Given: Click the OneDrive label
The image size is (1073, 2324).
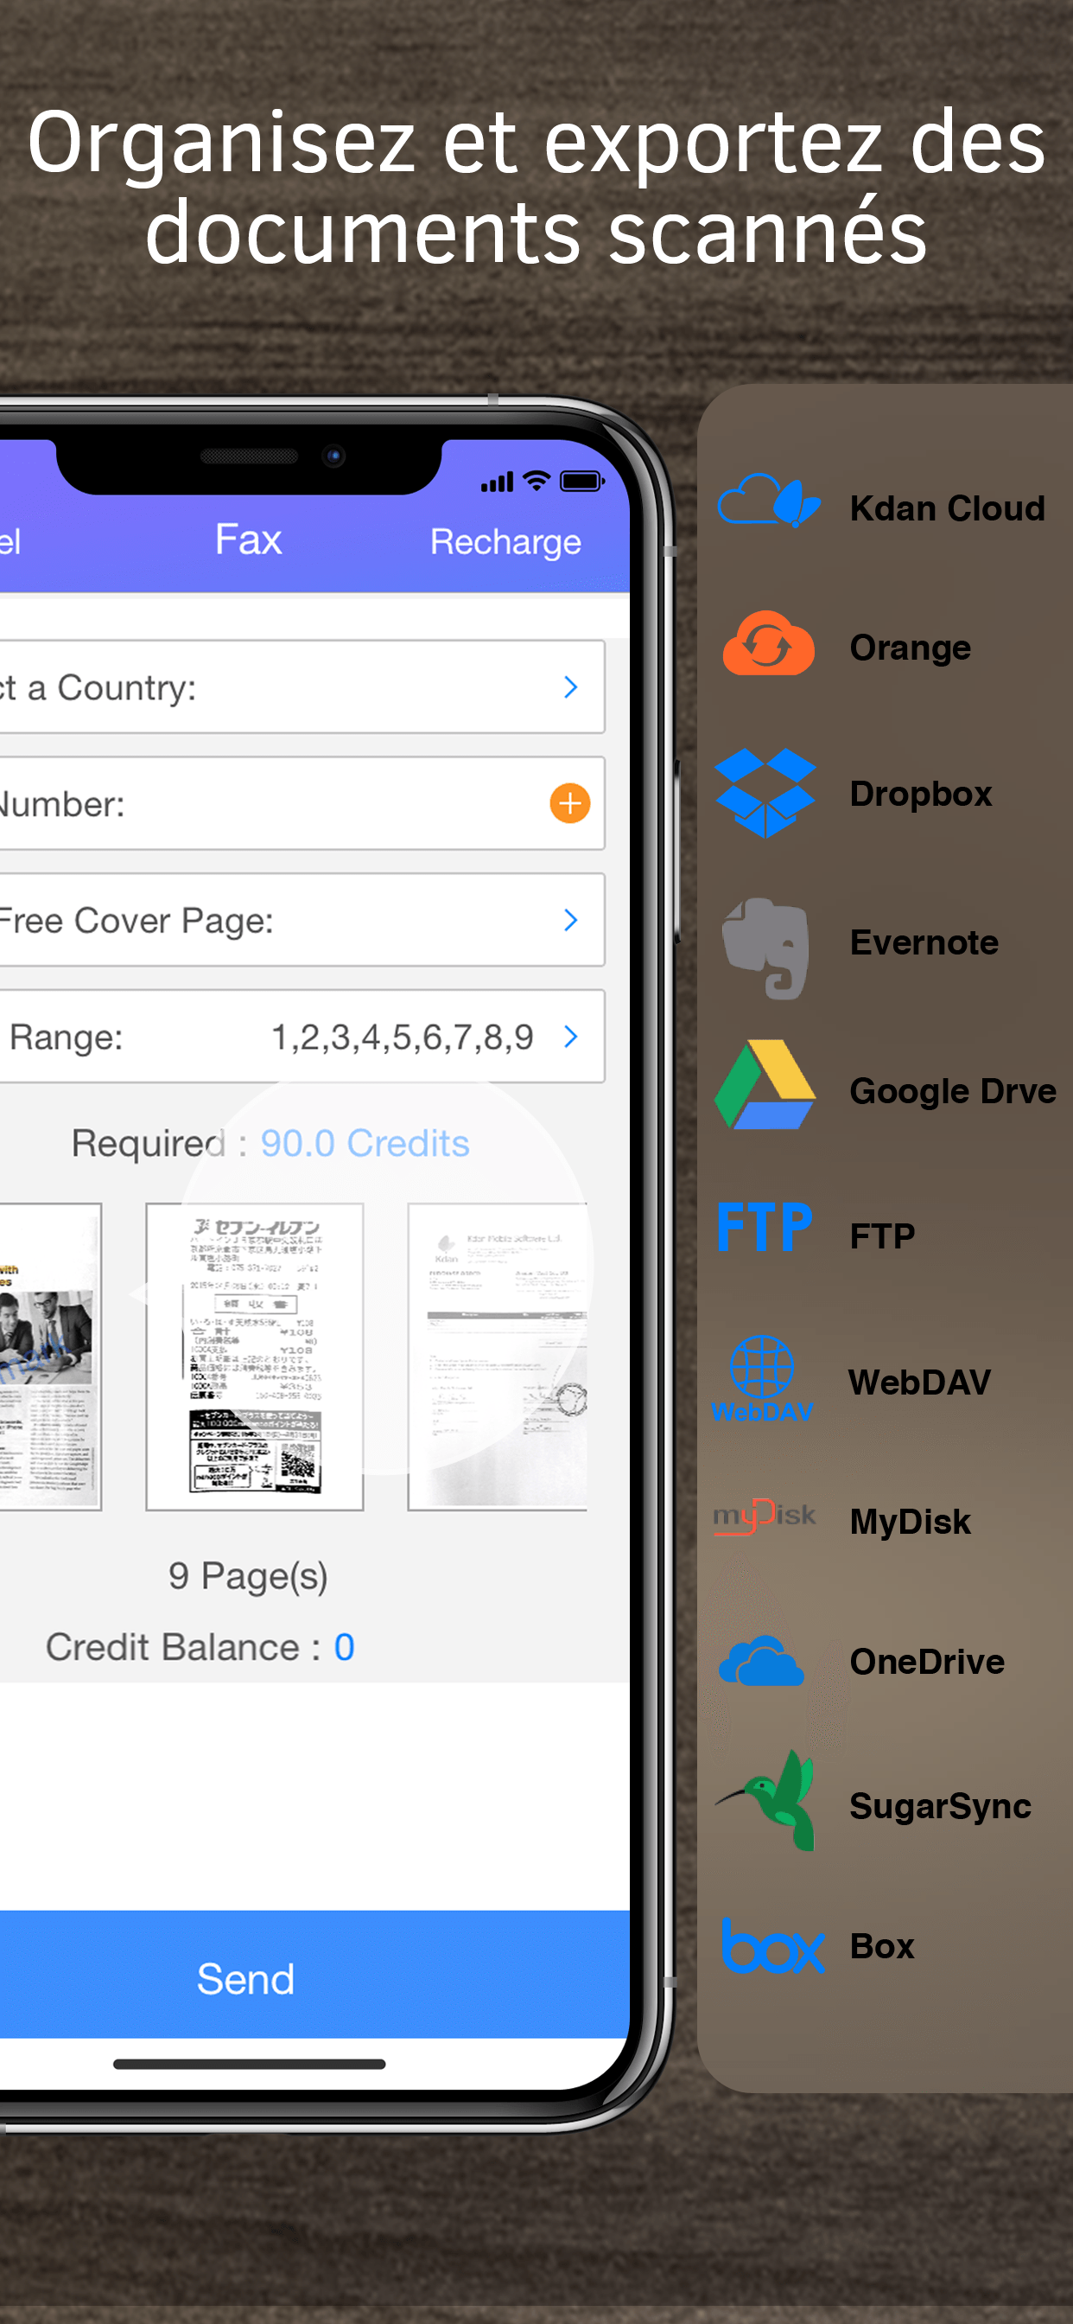Looking at the screenshot, I should point(927,1662).
